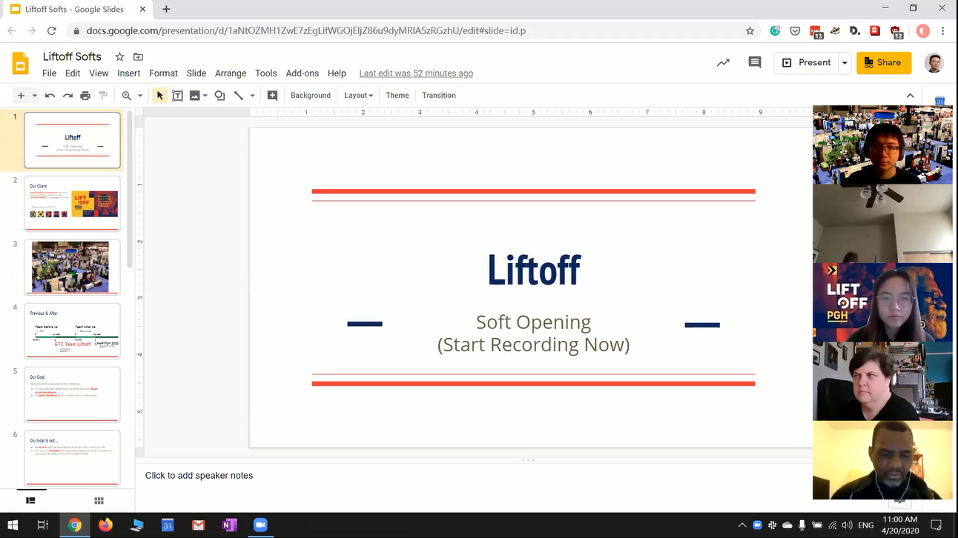Open 'Last edit was 52 minutes ago' link
Screen dimensions: 958x538
point(416,73)
